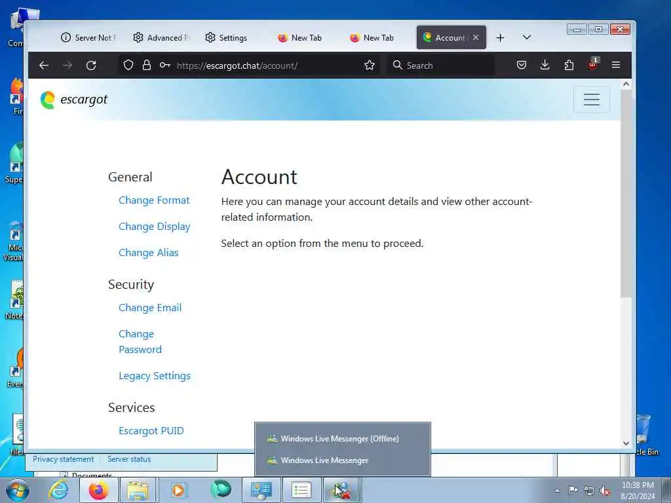Click the Windows Live Messenger taskbar icon
The height and width of the screenshot is (503, 671).
[x=341, y=490]
